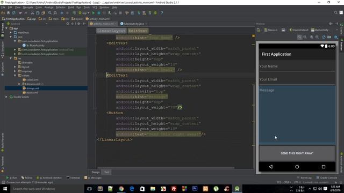Viewport: 344px width, 193px height.
Task: Click the Copy toolbar icon
Action: click(x=38, y=13)
